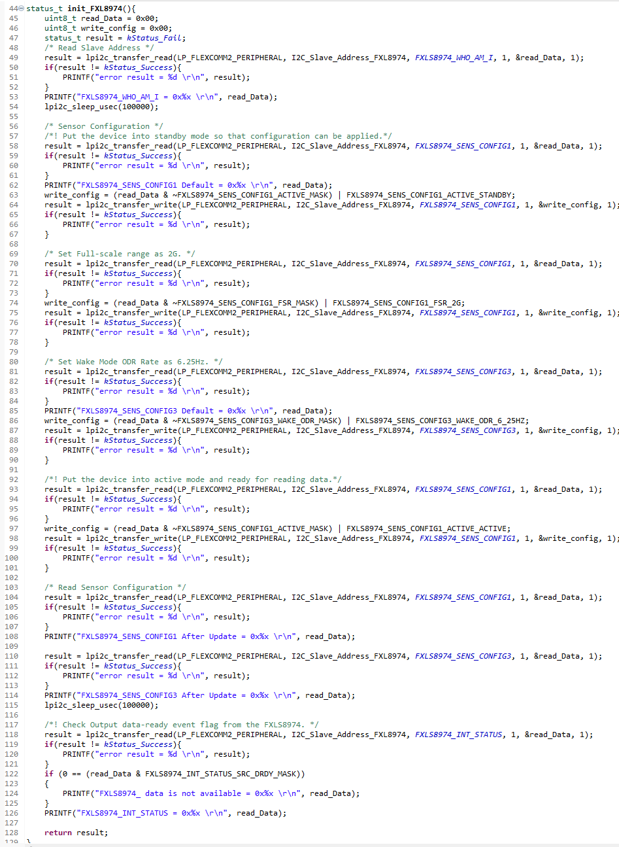Click the 'Read Slave Address' comment

pyautogui.click(x=99, y=48)
